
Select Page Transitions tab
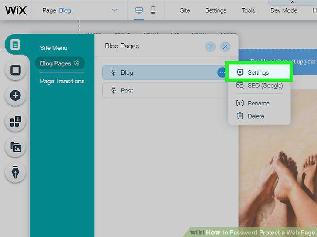(62, 81)
